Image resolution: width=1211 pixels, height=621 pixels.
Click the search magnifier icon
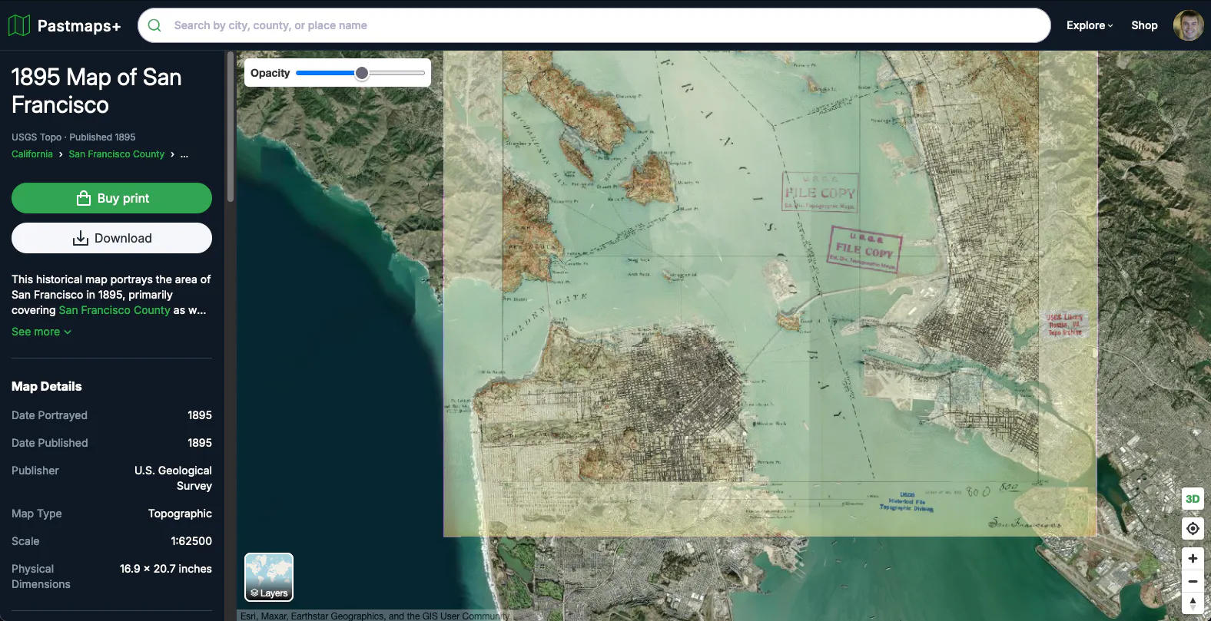(x=154, y=25)
